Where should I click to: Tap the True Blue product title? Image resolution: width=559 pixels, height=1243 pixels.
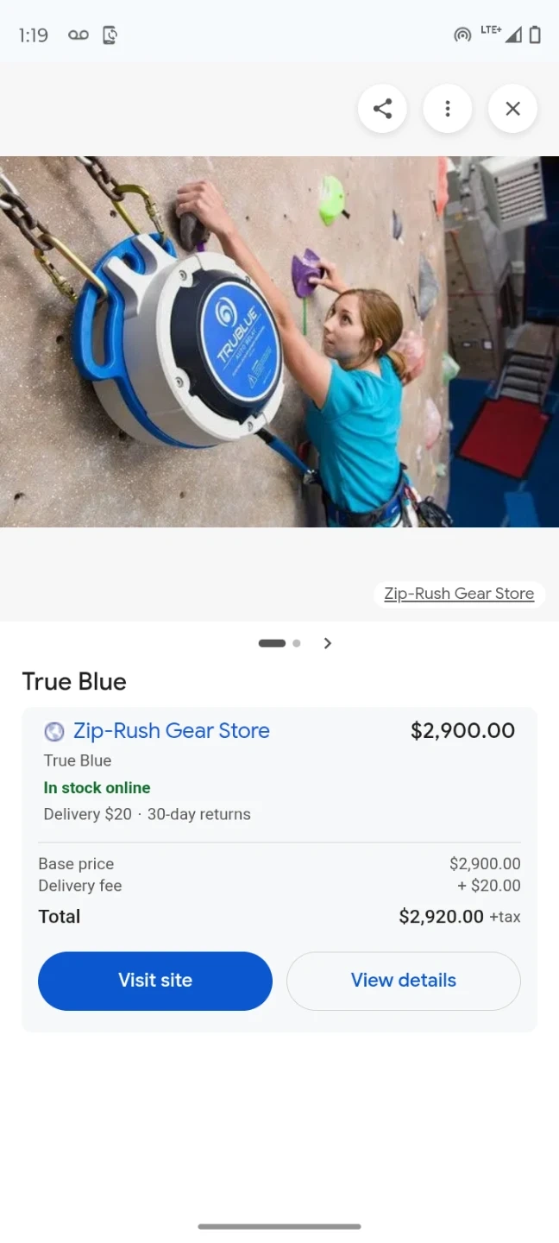point(74,682)
